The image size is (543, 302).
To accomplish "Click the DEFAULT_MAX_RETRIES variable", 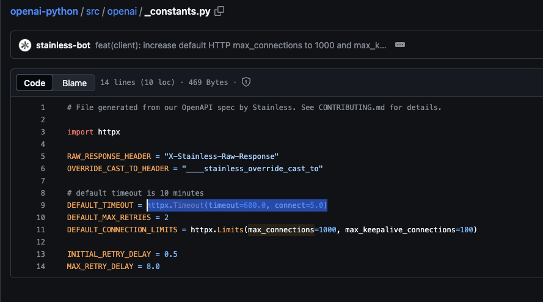I will [109, 218].
